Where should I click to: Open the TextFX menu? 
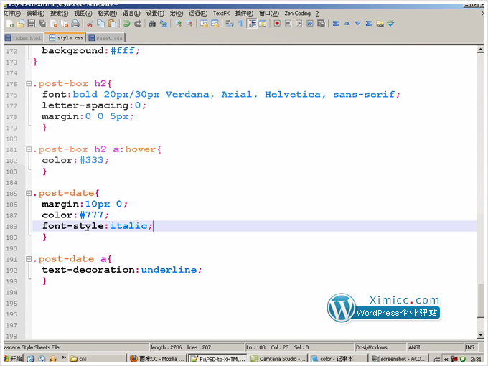coord(221,14)
